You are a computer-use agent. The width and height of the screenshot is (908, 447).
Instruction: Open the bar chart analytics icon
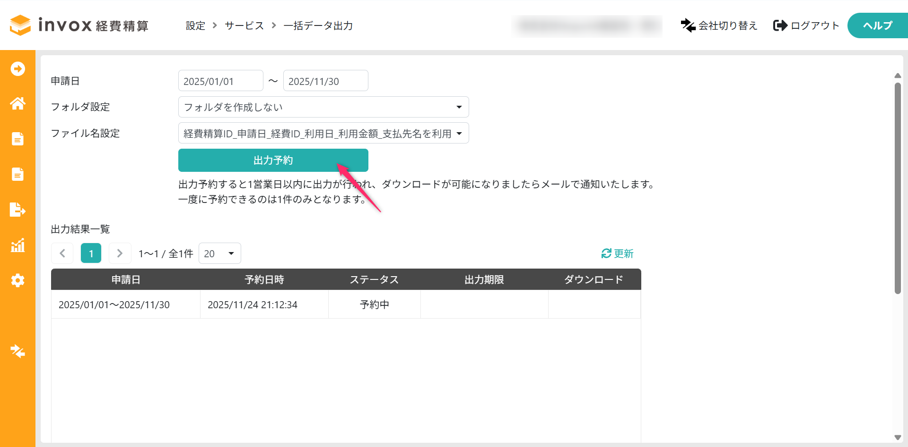click(x=18, y=245)
